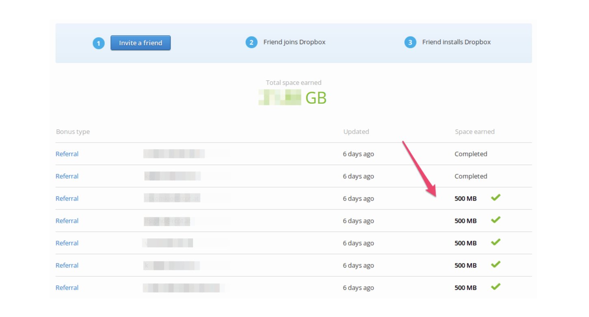Open the Referral link in the second 500 MB row
This screenshot has height=317, width=589.
(67, 221)
